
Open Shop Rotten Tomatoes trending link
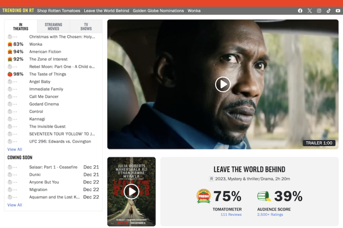point(59,11)
